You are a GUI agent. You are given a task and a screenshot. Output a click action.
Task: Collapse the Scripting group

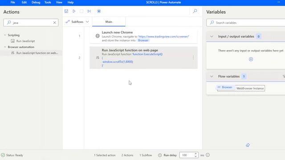pos(5,35)
